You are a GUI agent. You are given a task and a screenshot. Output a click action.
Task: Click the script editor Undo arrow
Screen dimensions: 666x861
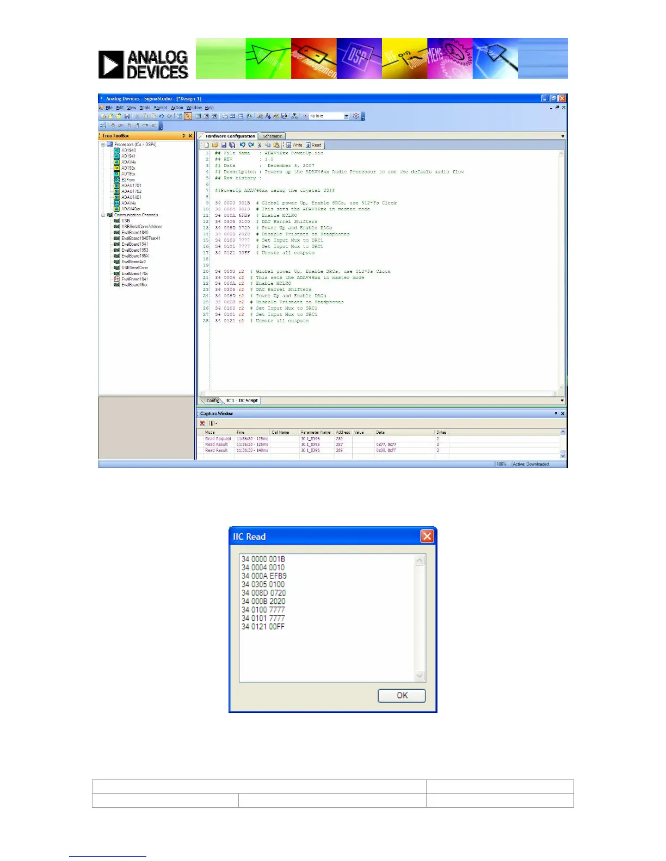(242, 145)
